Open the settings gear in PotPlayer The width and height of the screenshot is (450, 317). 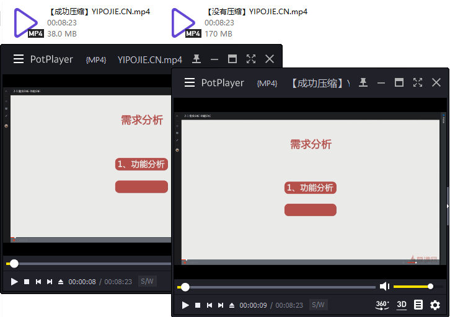(x=435, y=305)
